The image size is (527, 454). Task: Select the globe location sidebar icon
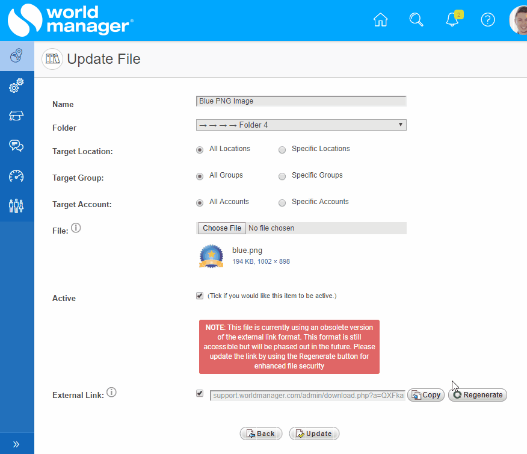point(16,56)
